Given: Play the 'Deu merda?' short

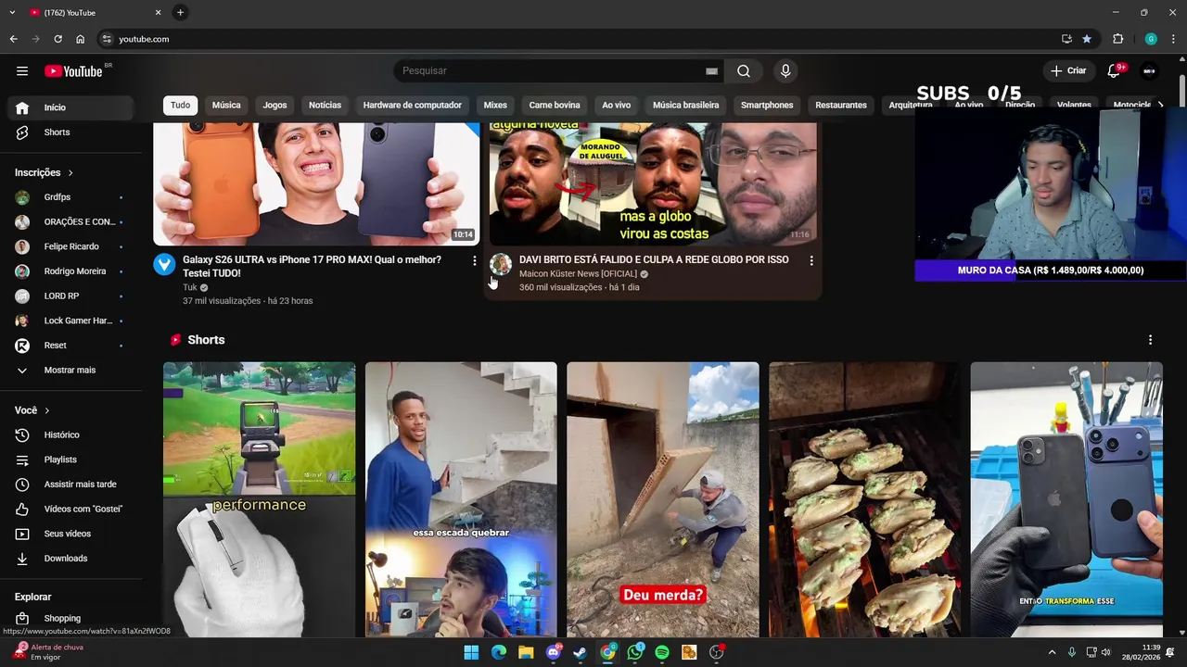Looking at the screenshot, I should 663,499.
